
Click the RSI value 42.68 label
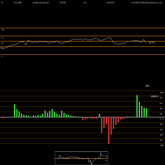[x=152, y=42]
